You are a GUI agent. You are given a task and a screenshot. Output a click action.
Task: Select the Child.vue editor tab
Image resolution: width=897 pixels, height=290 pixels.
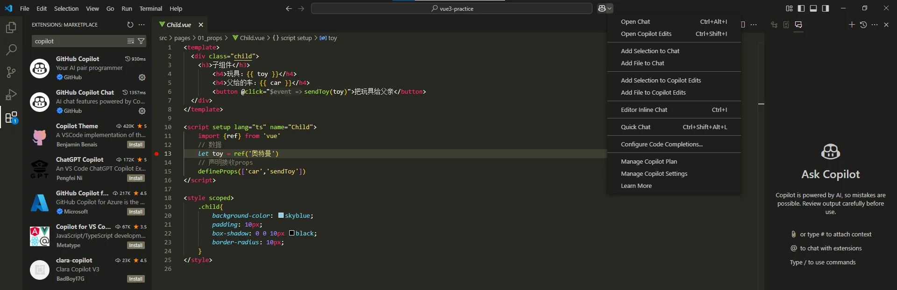[178, 25]
